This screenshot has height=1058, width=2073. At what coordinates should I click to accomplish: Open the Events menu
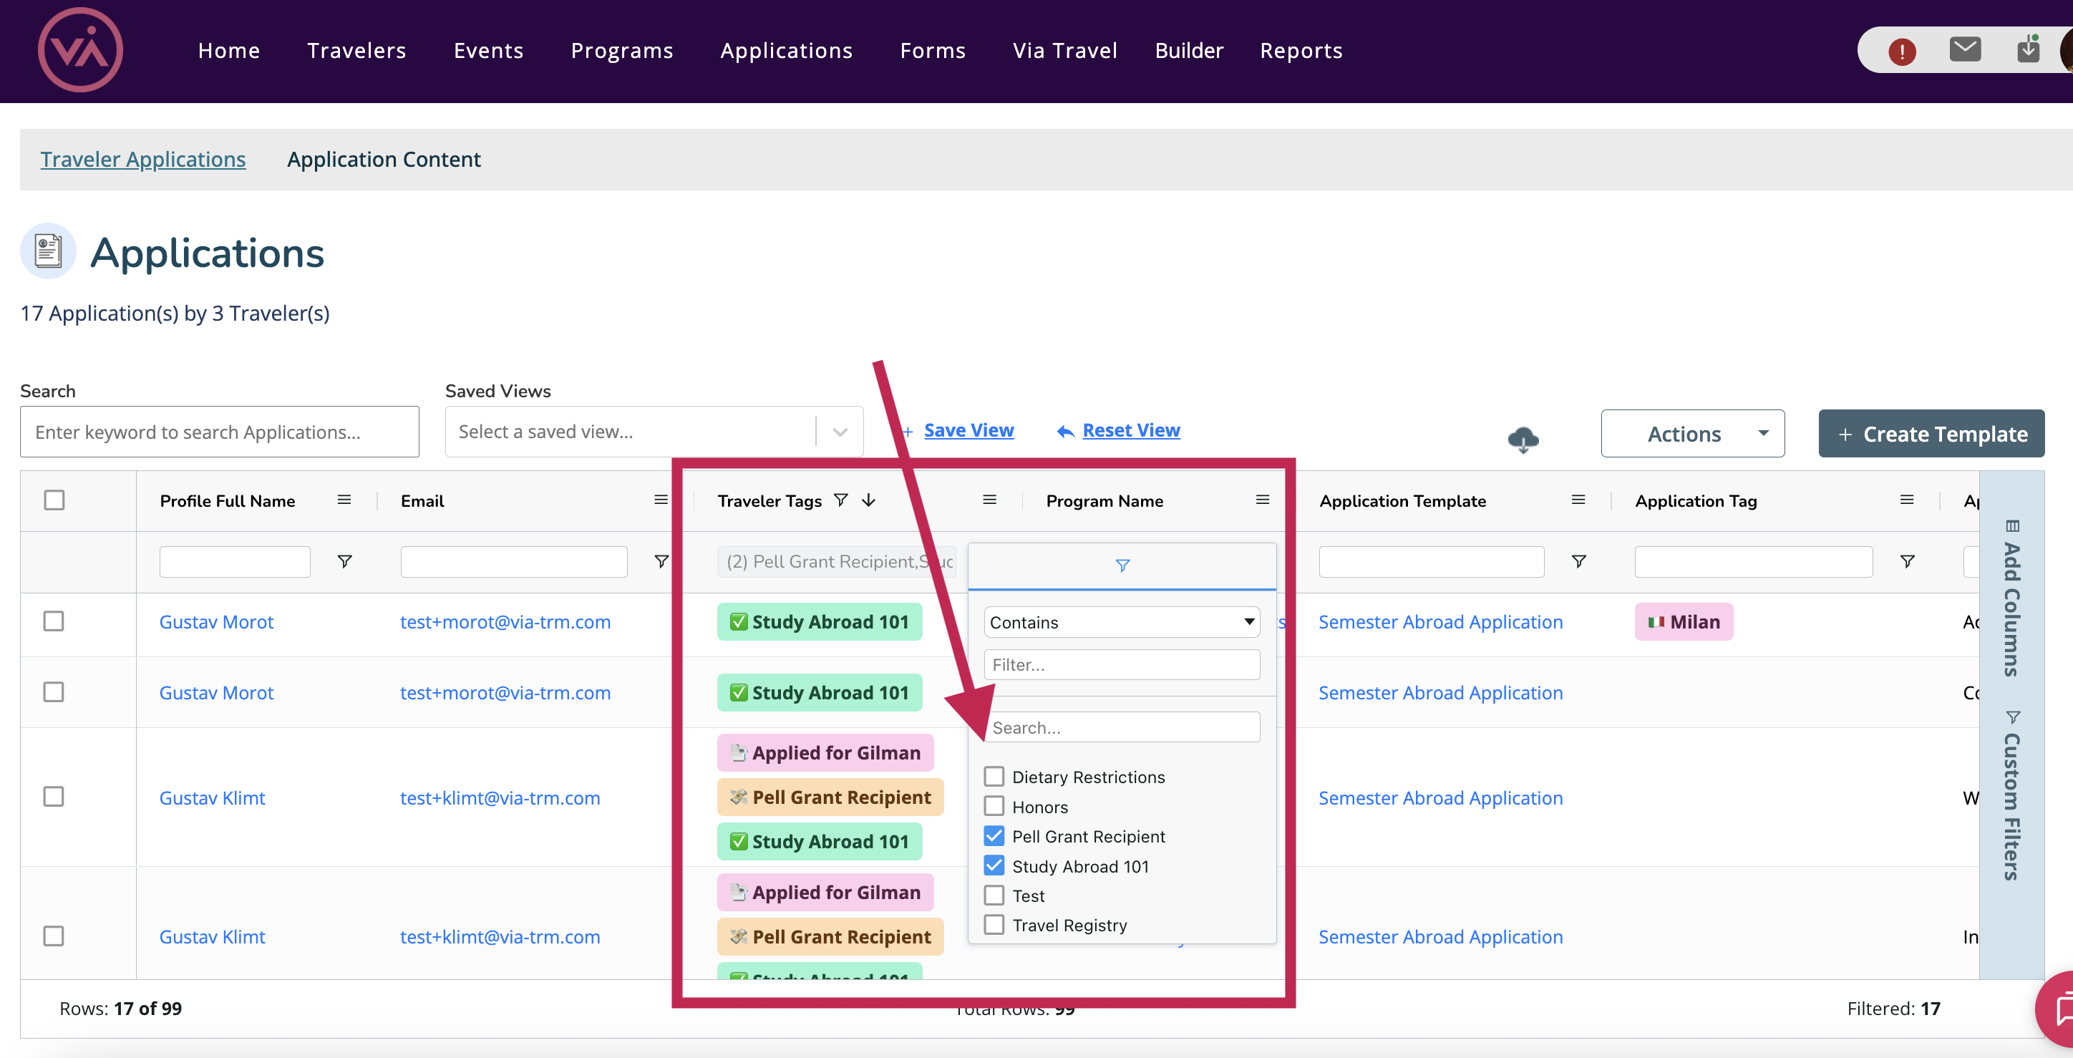point(488,50)
